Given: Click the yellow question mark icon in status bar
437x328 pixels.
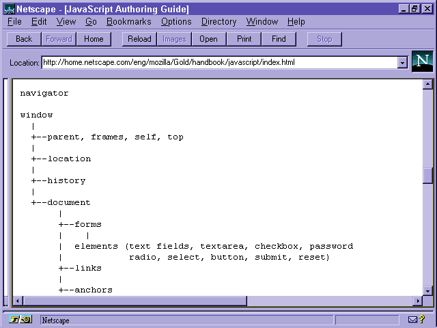Looking at the screenshot, I should pyautogui.click(x=422, y=319).
